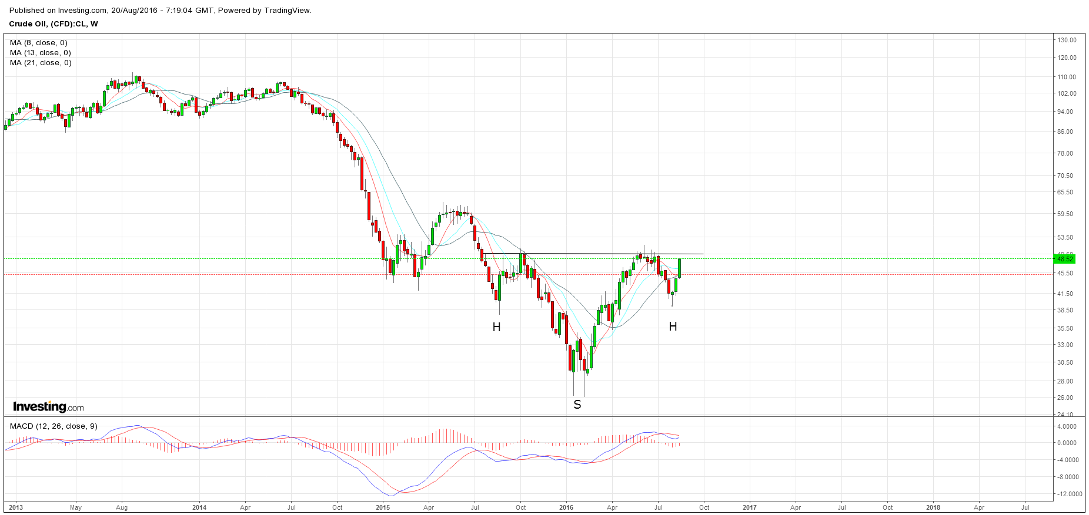The image size is (1089, 515).
Task: Click the 130.00 price axis label
Action: [x=1067, y=40]
